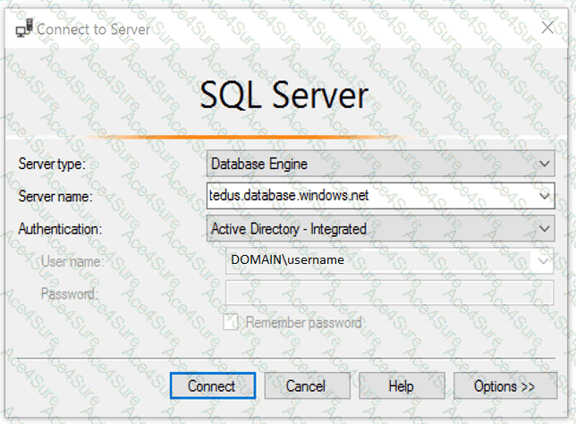This screenshot has height=424, width=576.
Task: Cancel the server connection dialog
Action: 307,386
